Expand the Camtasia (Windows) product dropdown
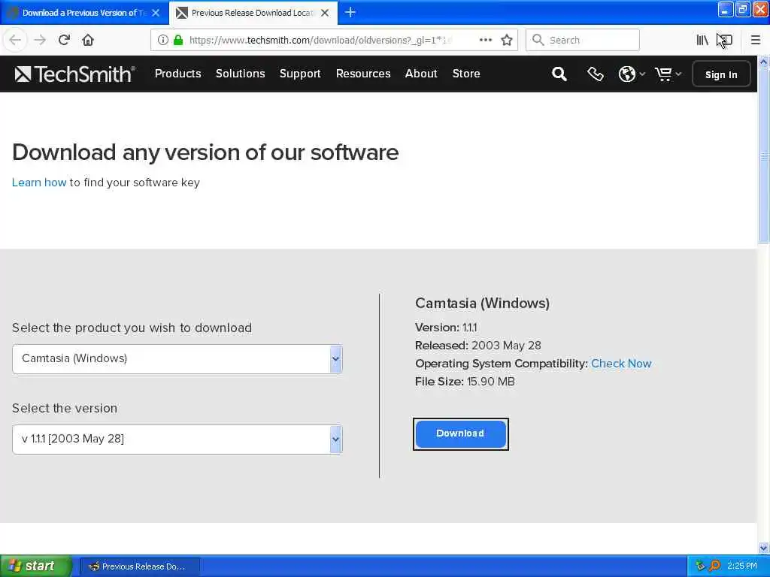The height and width of the screenshot is (577, 770). pyautogui.click(x=177, y=358)
